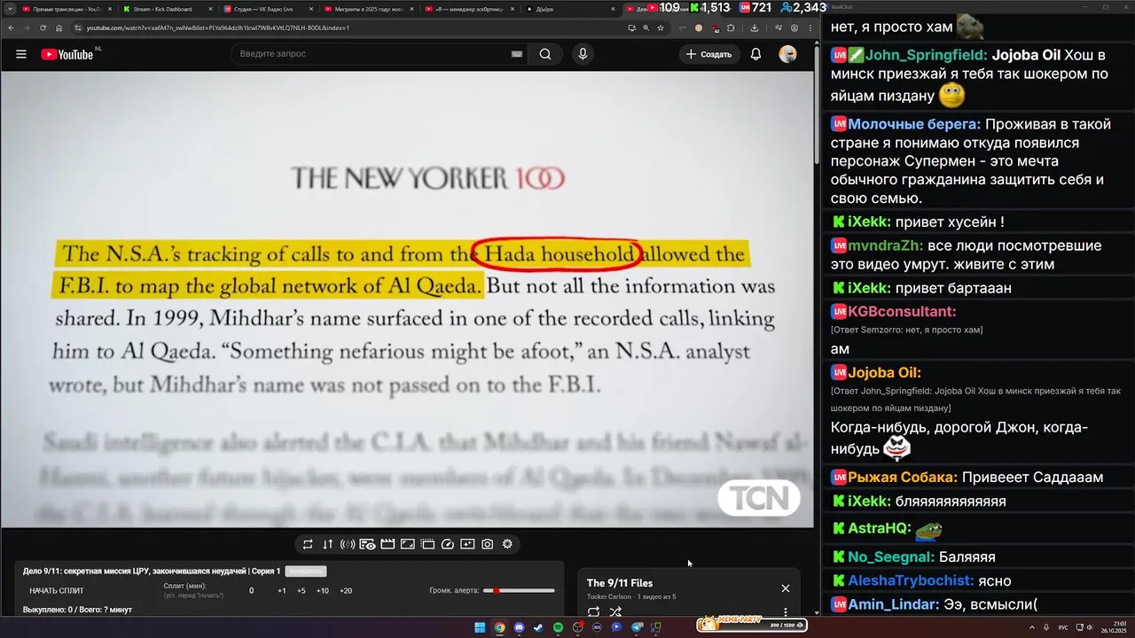Click the up-down arrows icon in player toolbar

[328, 544]
